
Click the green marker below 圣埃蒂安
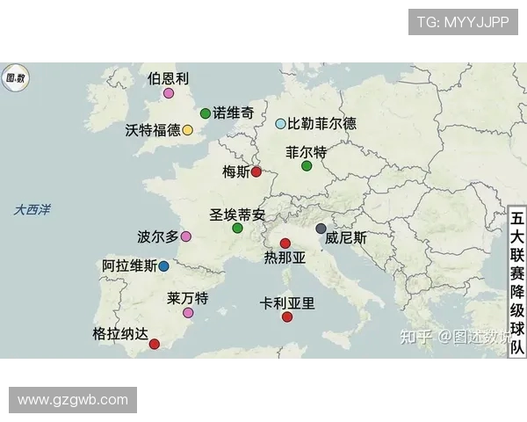(237, 228)
